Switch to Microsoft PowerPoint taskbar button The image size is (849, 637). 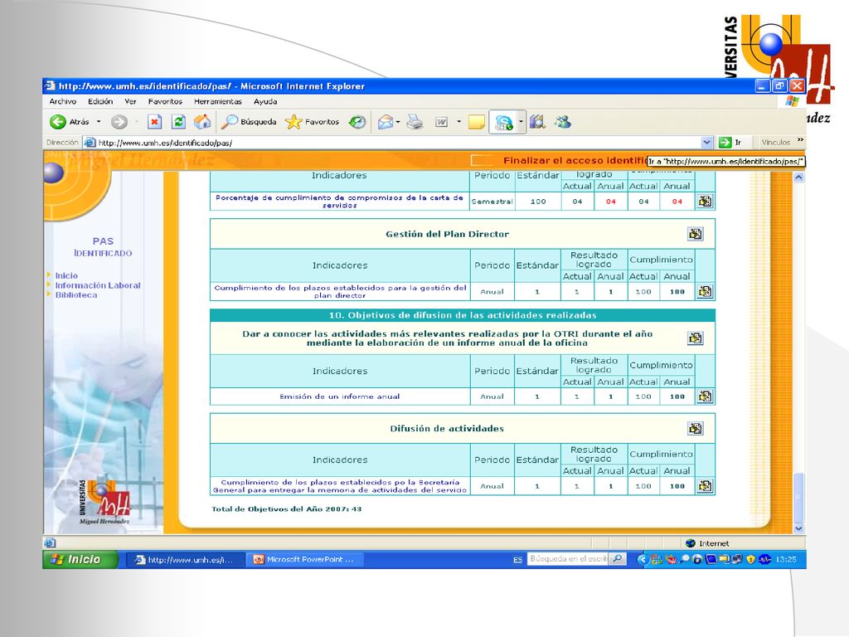click(x=304, y=560)
